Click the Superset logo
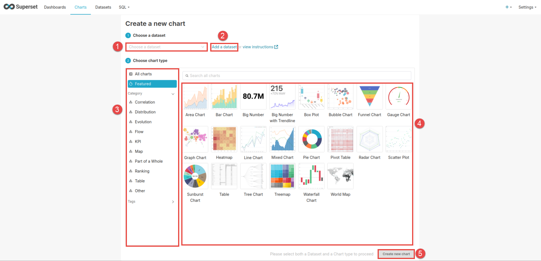 pos(21,7)
